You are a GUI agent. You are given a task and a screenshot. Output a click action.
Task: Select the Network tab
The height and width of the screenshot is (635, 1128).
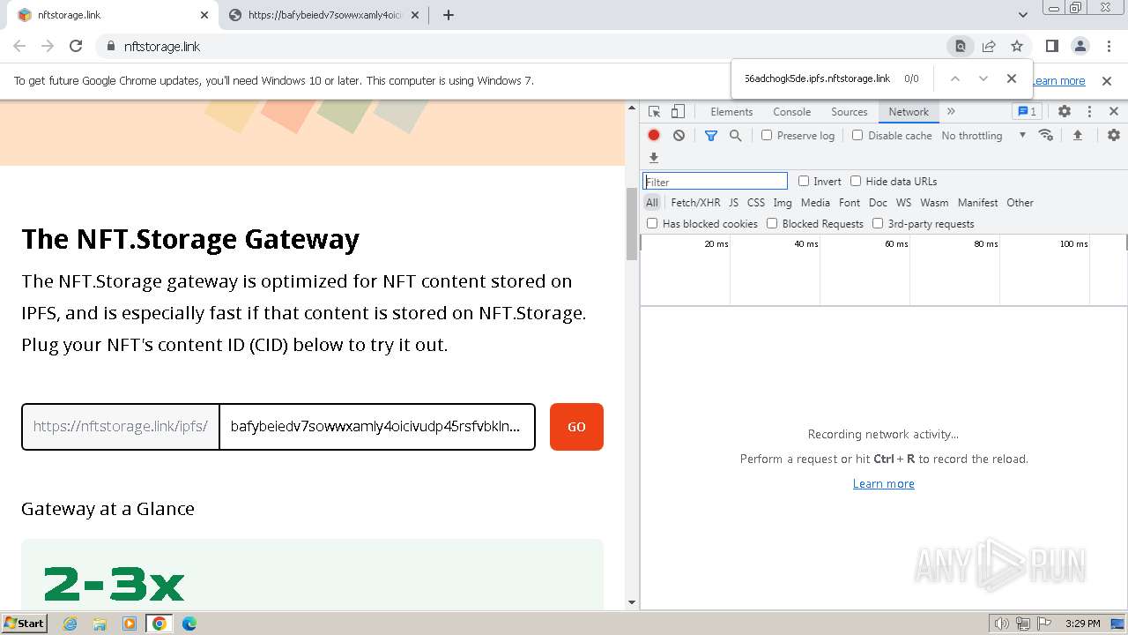click(x=909, y=112)
